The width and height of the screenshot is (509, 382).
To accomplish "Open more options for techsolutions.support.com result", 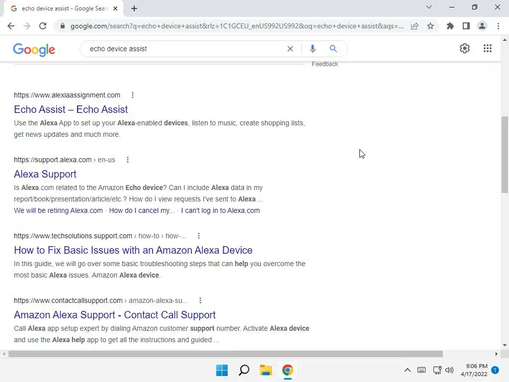I will (x=199, y=236).
